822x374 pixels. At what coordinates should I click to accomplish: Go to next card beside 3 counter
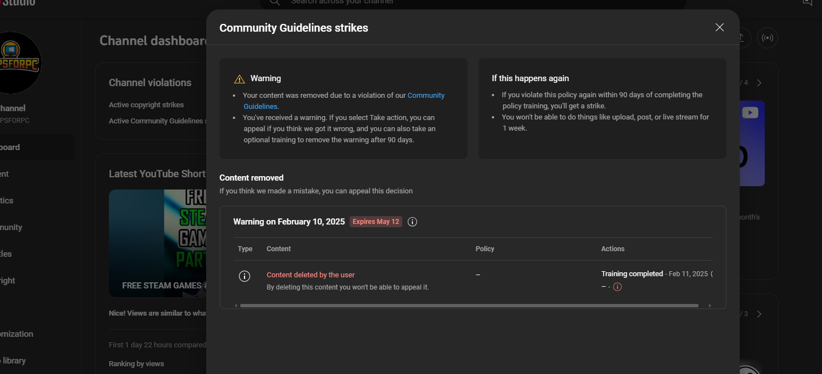[759, 314]
